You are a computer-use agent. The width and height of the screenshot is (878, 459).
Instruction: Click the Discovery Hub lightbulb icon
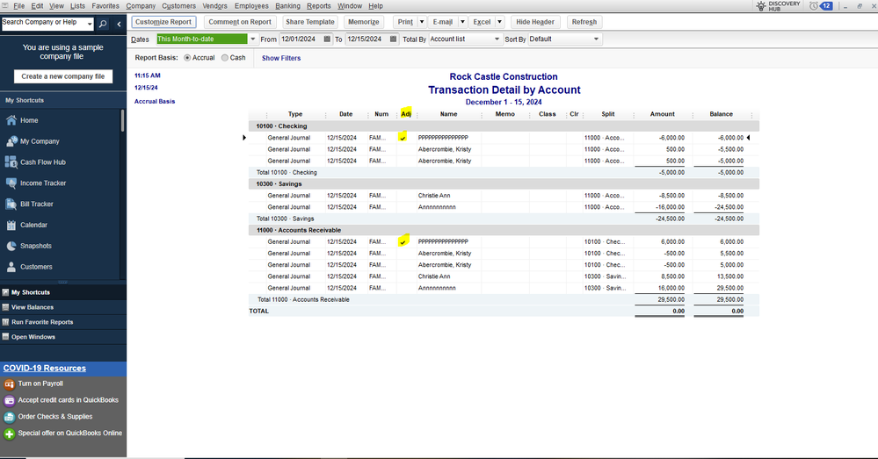point(761,6)
